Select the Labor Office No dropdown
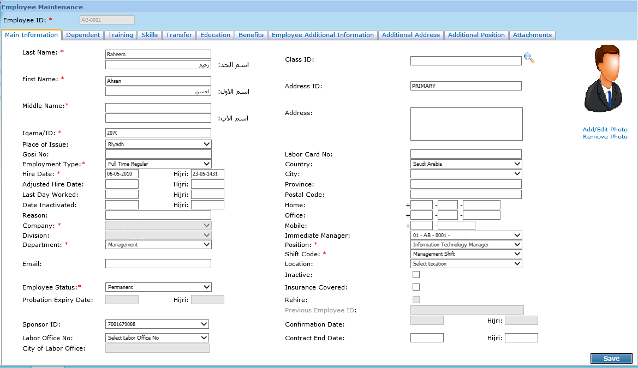The image size is (638, 368). (x=157, y=338)
